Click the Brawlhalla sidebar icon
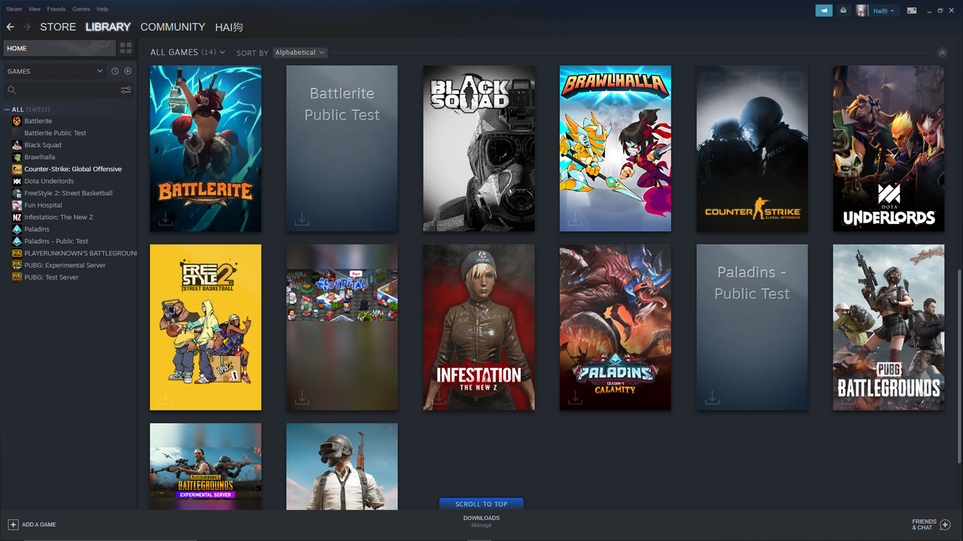 tap(17, 157)
